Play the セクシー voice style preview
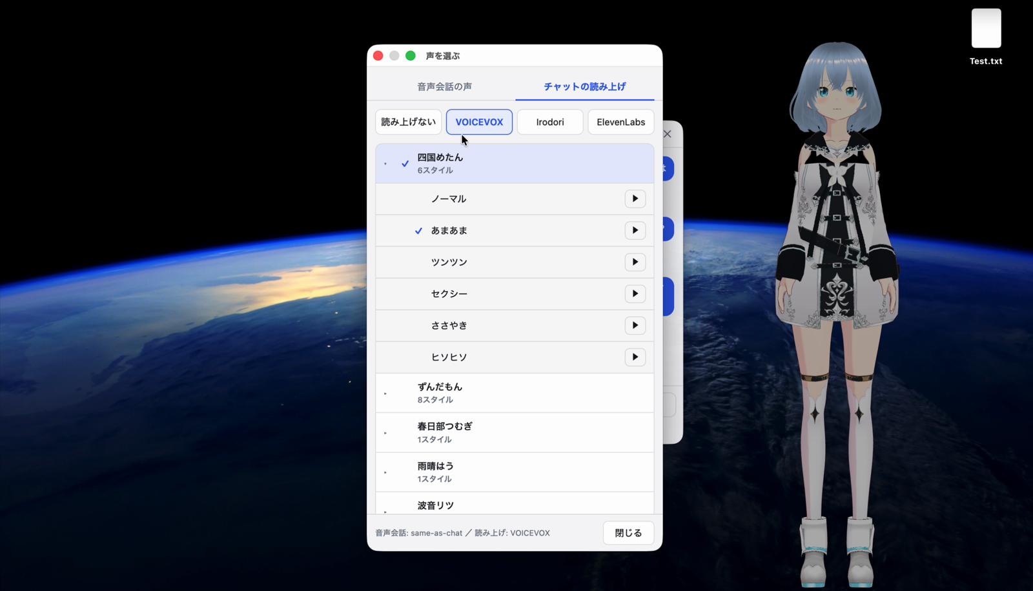The height and width of the screenshot is (591, 1033). pos(635,294)
